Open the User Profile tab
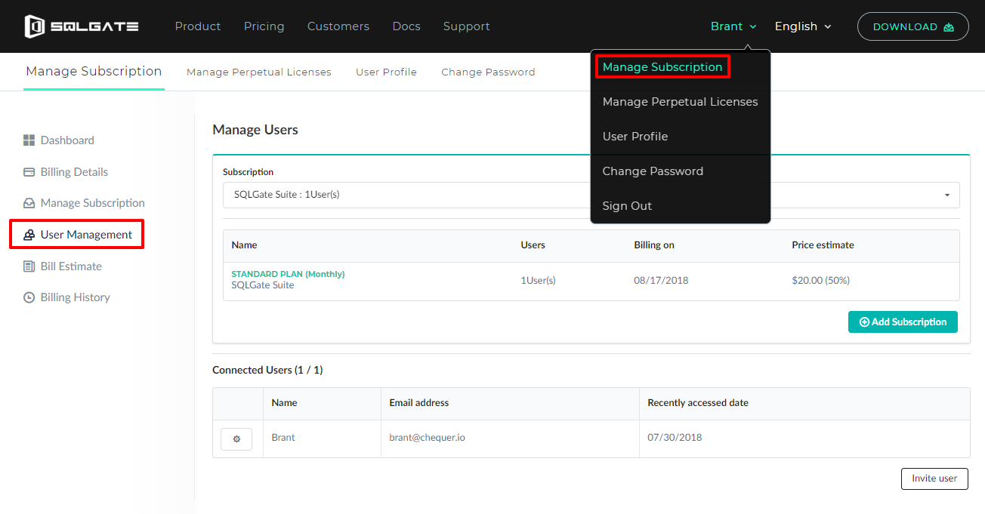 click(x=387, y=72)
